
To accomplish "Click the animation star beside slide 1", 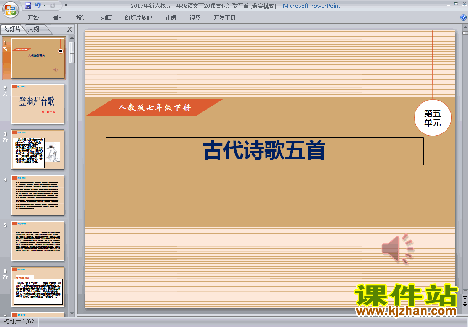I will click(5, 48).
